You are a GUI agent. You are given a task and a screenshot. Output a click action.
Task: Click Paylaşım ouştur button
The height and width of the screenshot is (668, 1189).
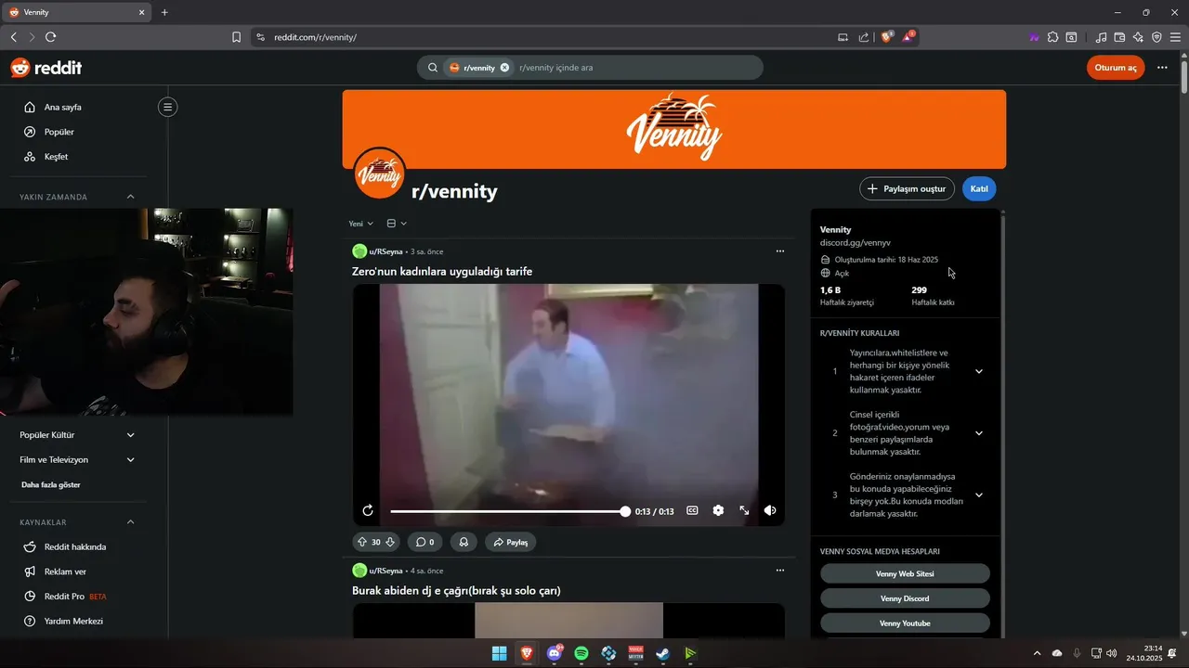tap(907, 188)
